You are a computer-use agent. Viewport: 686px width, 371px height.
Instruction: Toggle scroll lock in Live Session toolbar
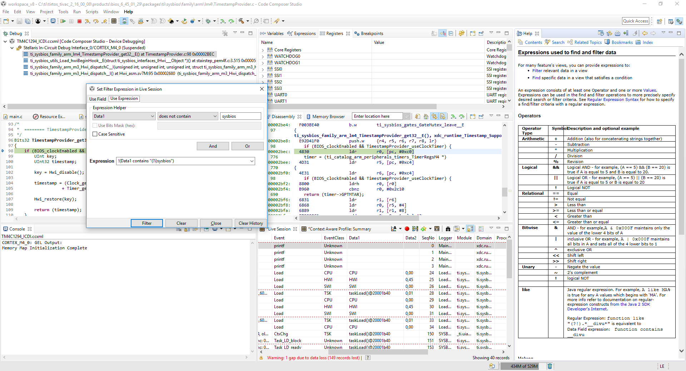(470, 229)
